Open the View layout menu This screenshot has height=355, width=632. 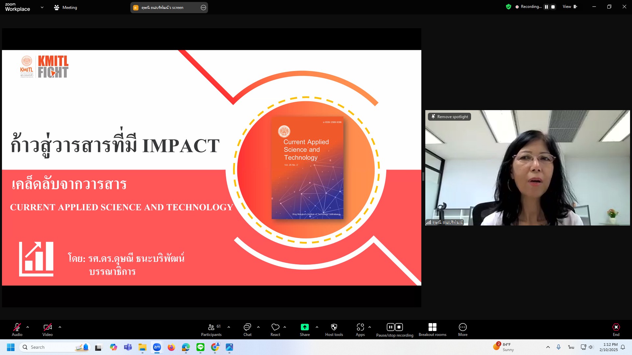click(x=570, y=7)
